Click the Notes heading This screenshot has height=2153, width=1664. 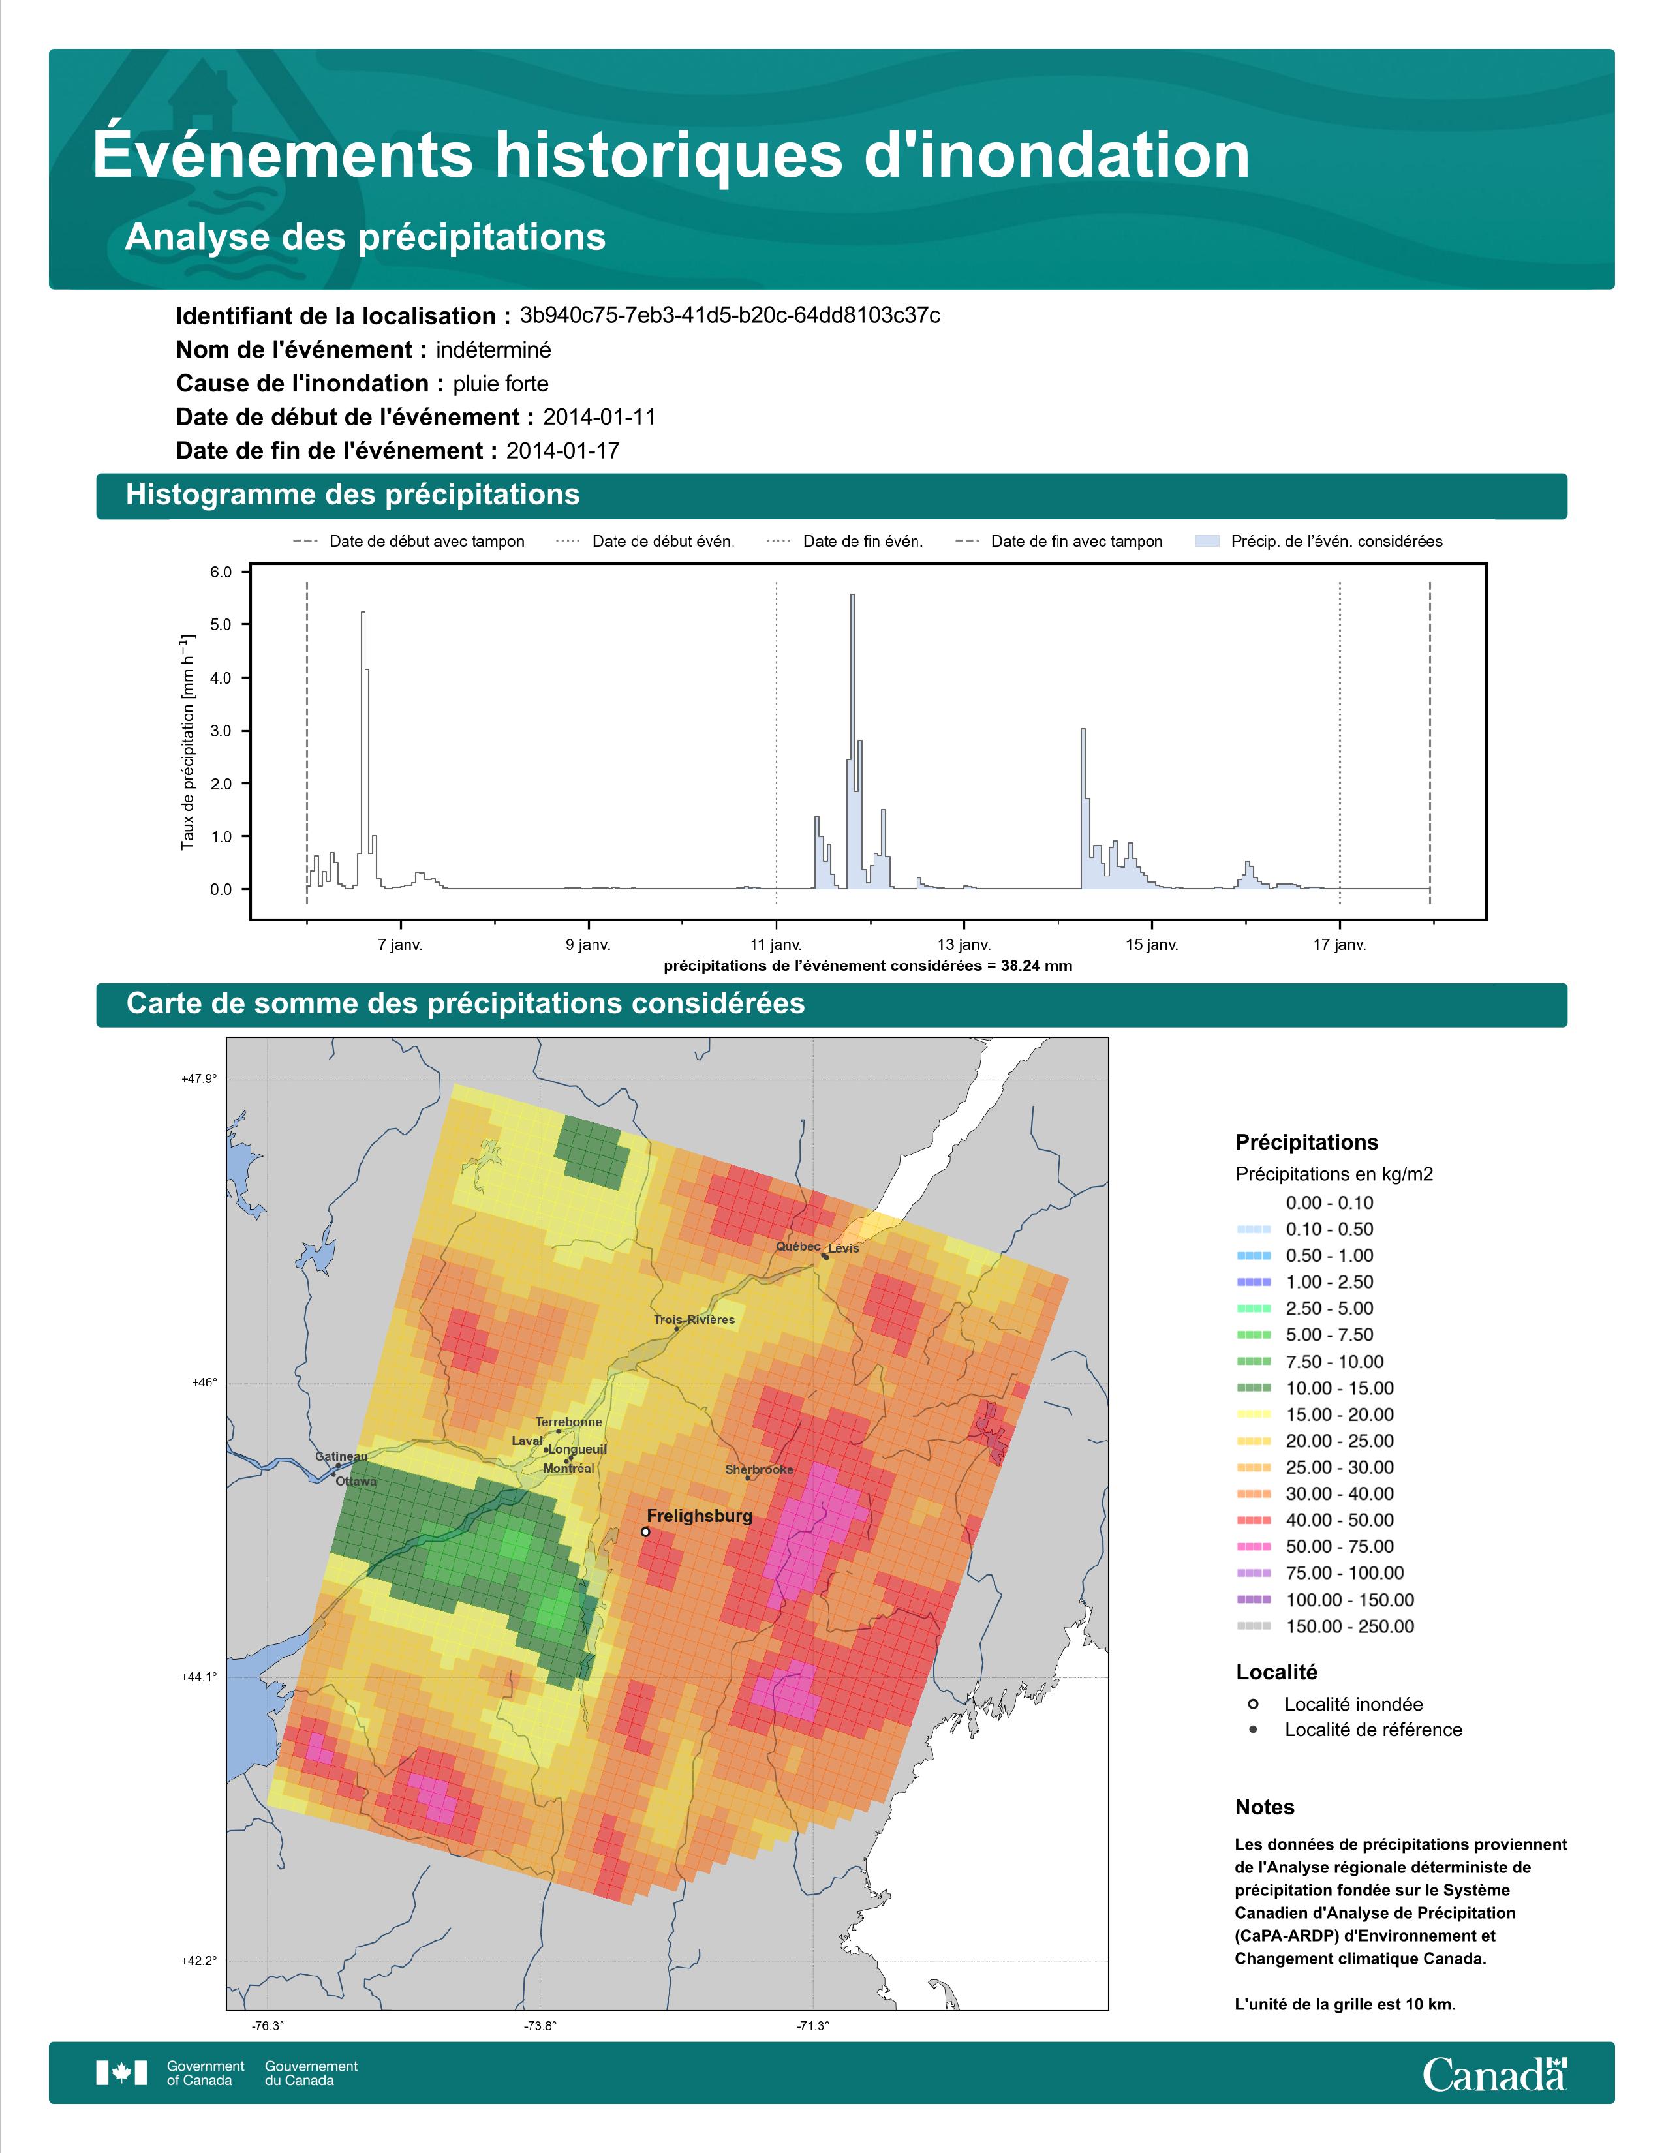point(1265,1807)
